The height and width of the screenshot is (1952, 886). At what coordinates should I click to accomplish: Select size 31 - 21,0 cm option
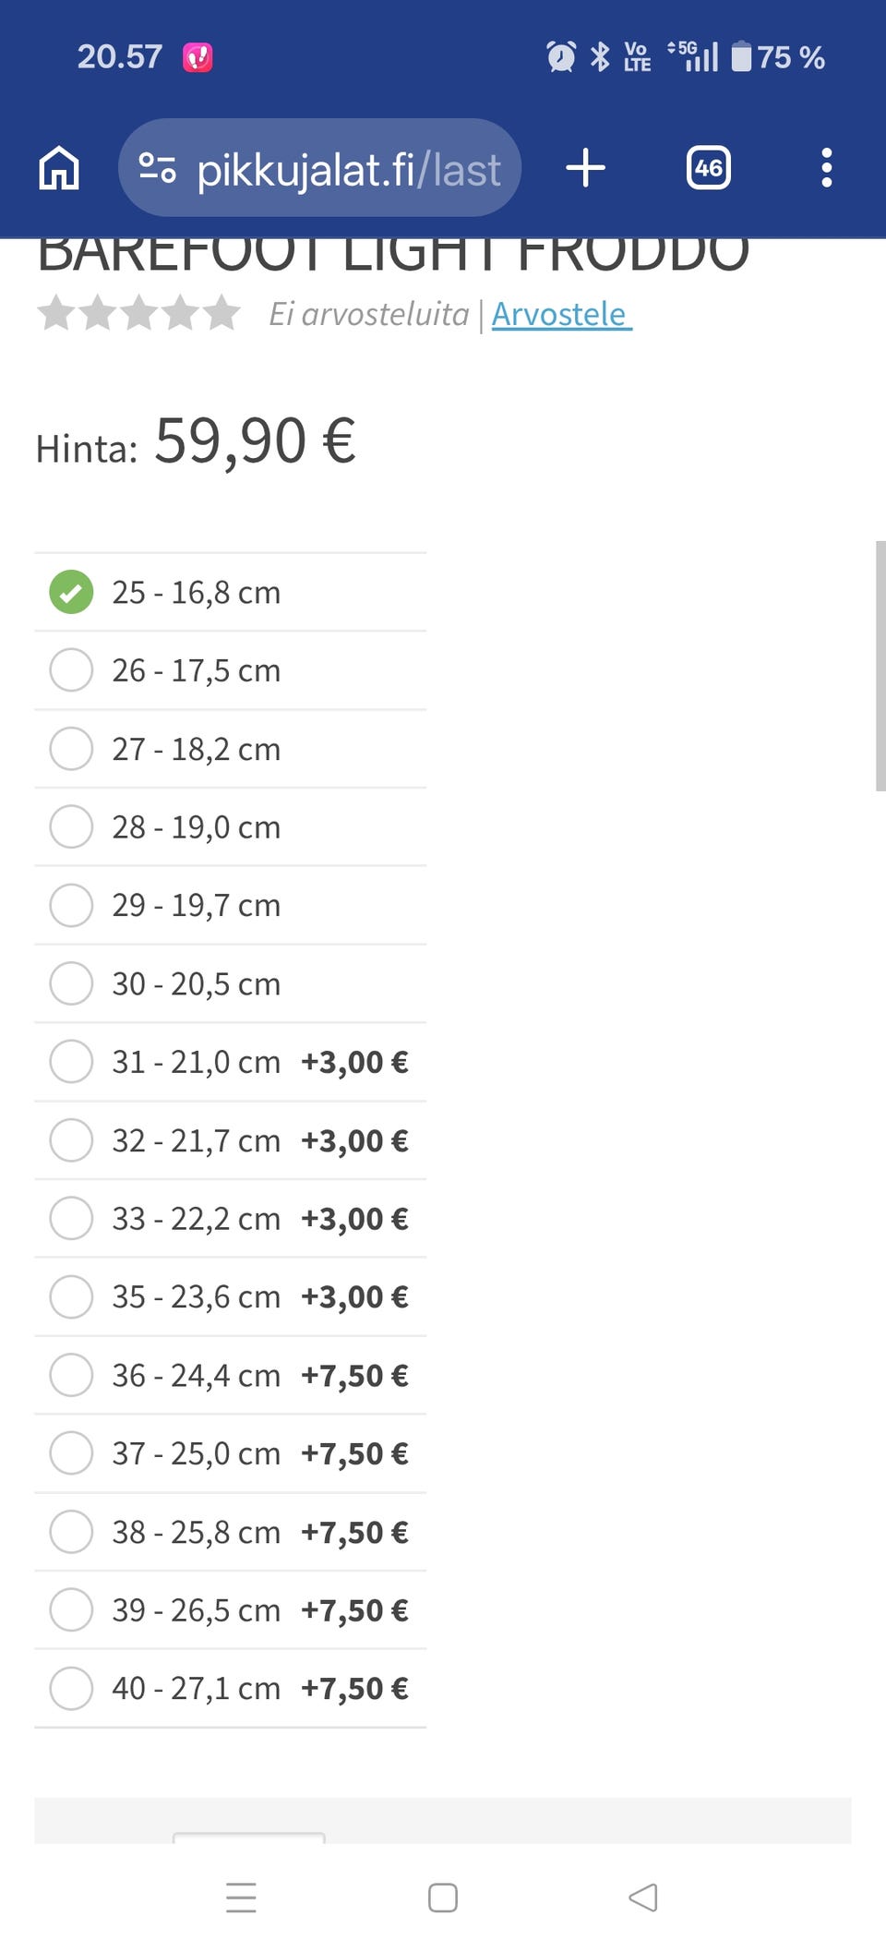[x=71, y=1062]
